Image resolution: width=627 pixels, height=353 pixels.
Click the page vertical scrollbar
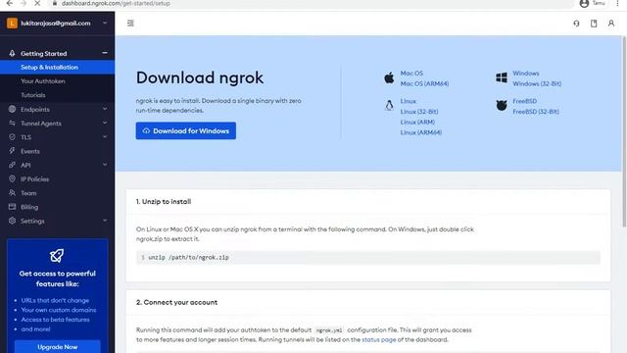(x=624, y=132)
